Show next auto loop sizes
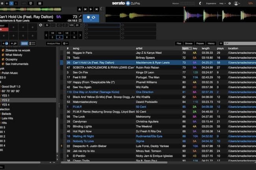Viewport: 256px width, 170px height. (80, 35)
